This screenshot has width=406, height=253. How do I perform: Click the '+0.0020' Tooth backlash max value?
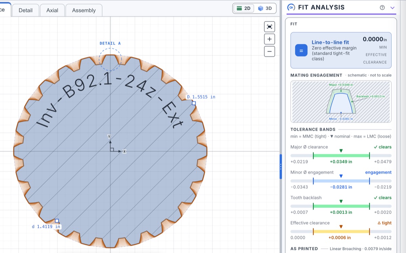(x=383, y=212)
